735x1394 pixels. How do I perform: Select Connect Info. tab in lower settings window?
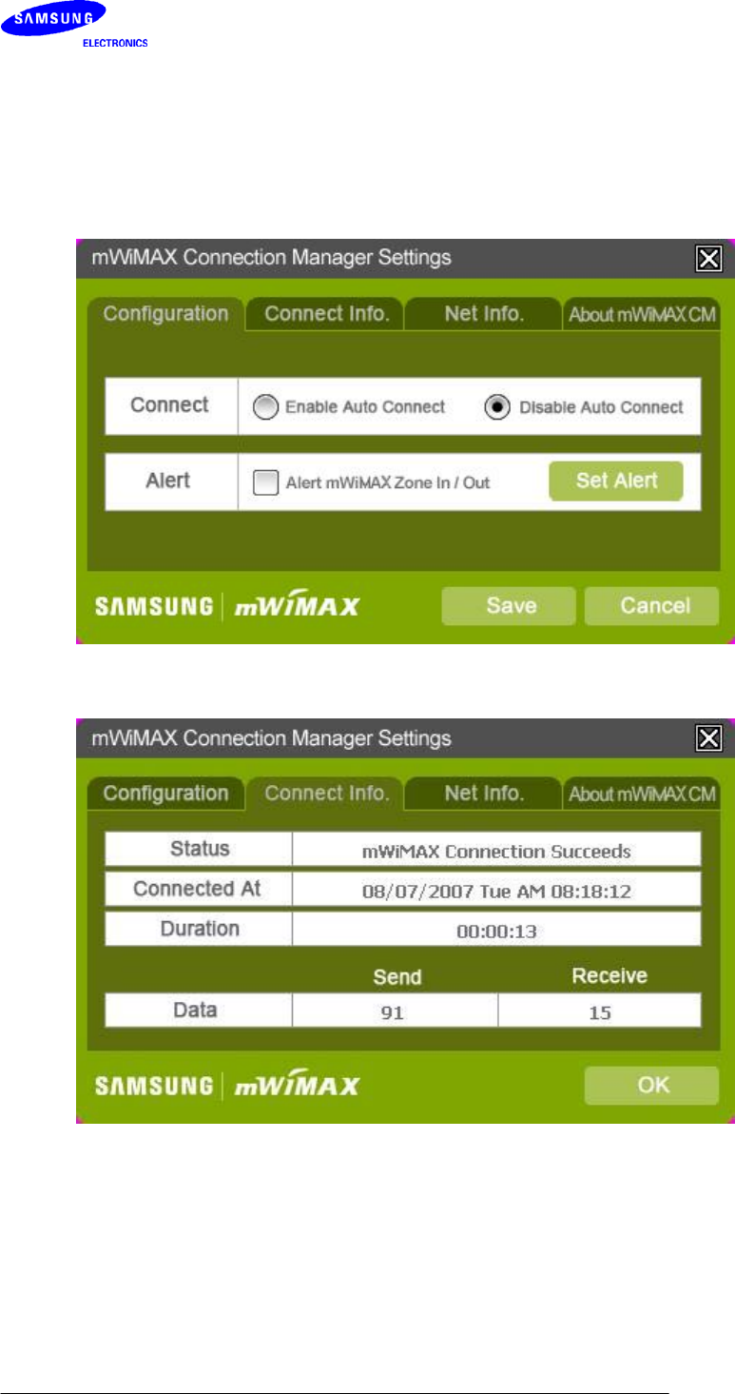326,794
